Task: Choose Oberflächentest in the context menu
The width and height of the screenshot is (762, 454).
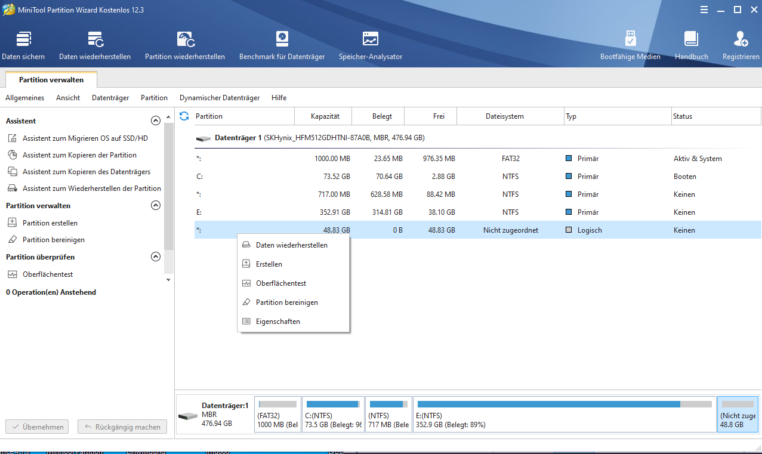Action: [x=293, y=283]
